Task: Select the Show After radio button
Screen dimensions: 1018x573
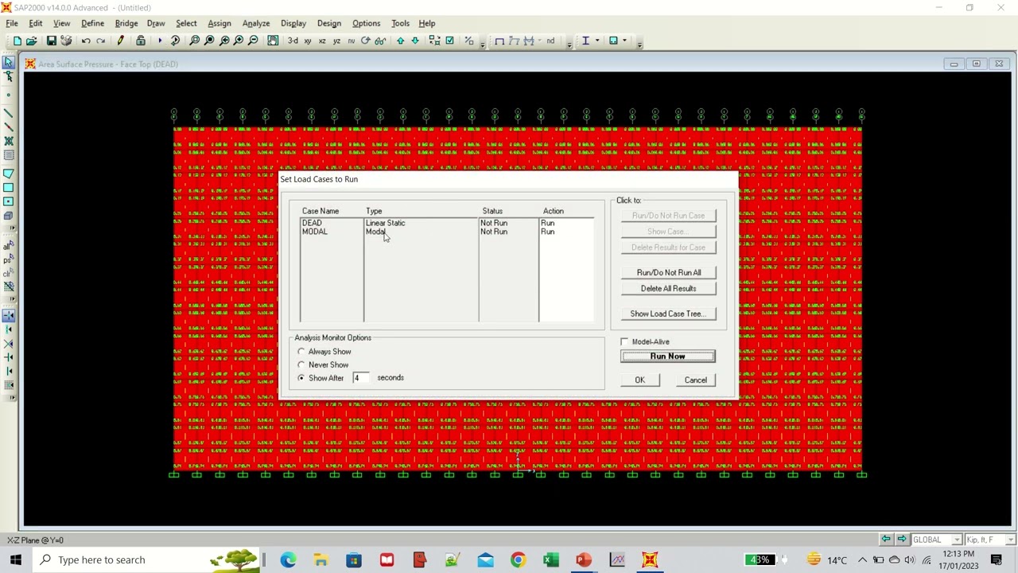Action: [x=301, y=378]
